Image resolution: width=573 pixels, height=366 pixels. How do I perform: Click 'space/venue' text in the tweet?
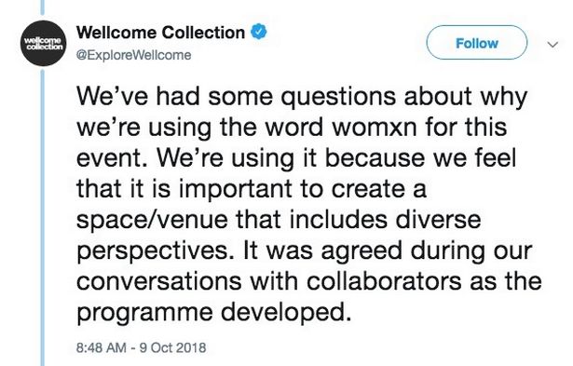152,221
